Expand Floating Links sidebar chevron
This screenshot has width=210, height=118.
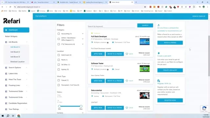pyautogui.click(x=27, y=85)
